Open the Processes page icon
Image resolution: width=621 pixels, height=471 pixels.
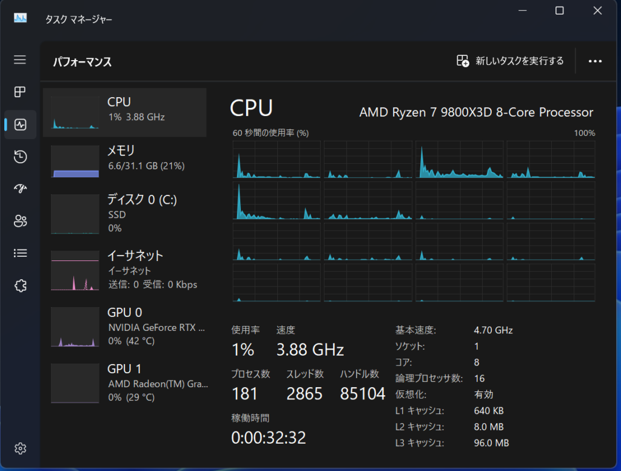[x=20, y=92]
